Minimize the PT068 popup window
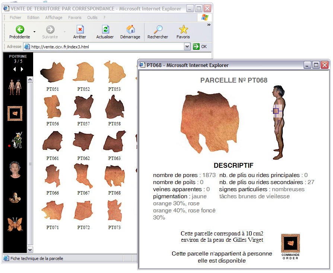Viewport: 333px width, 273px height. point(307,65)
